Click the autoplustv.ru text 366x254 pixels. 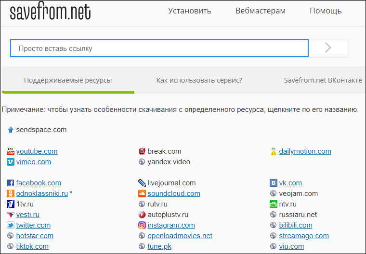click(168, 215)
